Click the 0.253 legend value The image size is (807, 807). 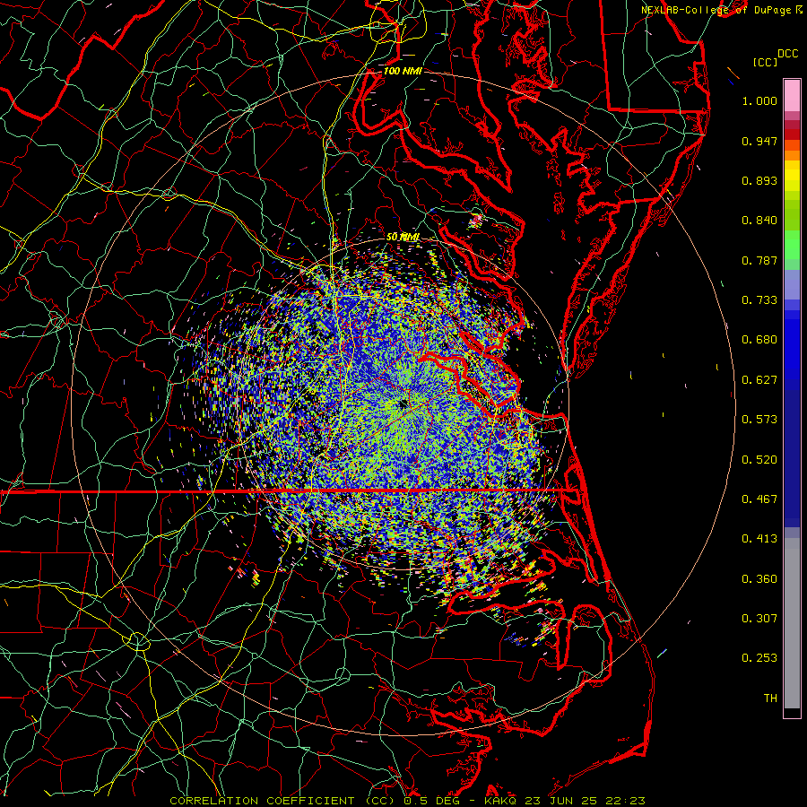[x=759, y=658]
